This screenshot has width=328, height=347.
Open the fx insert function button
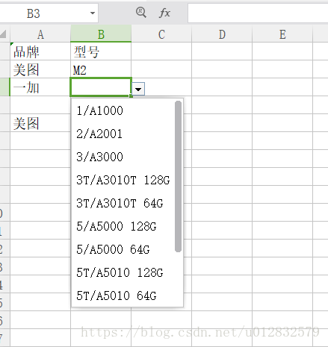click(164, 13)
